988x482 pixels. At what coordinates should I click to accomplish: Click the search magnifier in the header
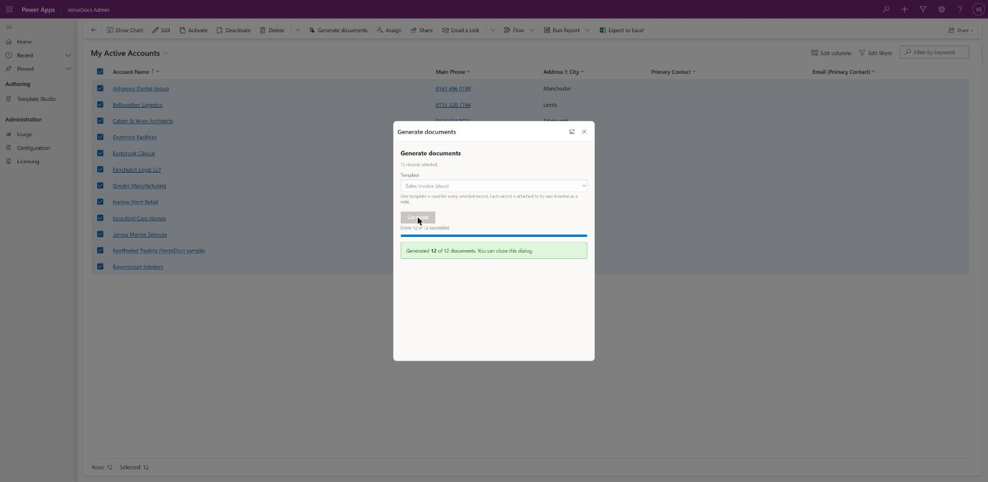point(886,9)
